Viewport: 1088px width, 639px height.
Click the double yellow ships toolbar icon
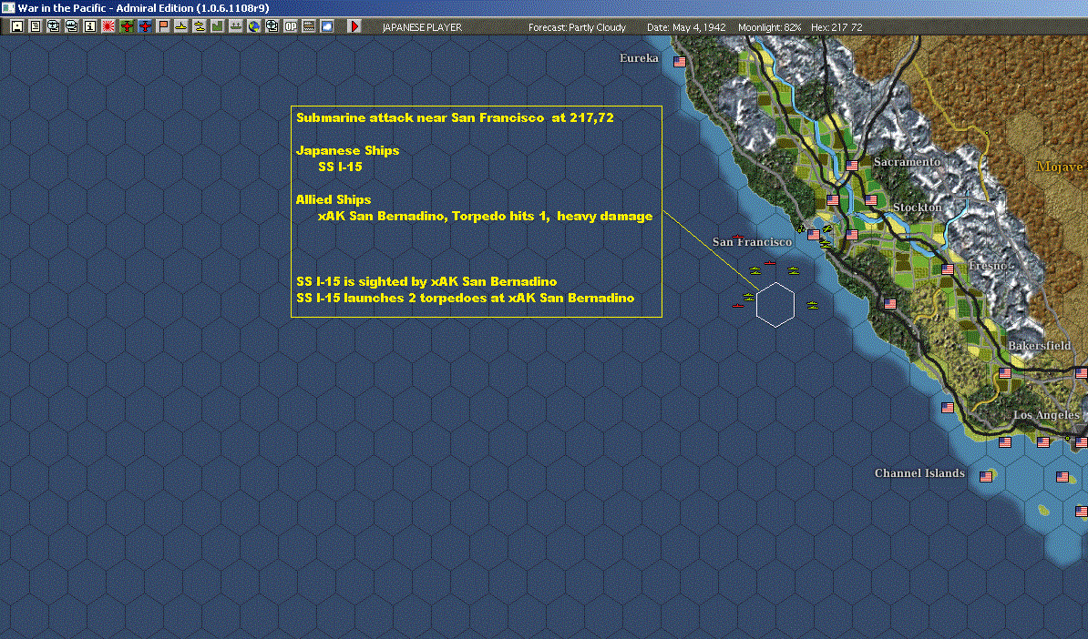200,26
